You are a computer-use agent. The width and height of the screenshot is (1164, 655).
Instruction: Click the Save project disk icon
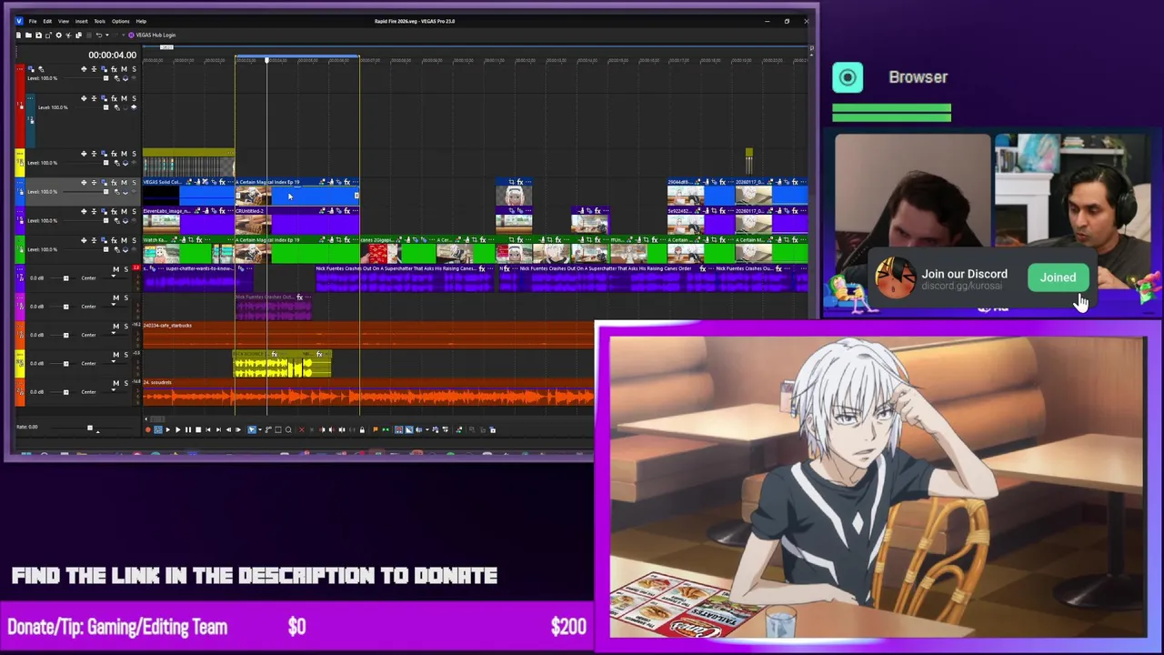point(38,35)
